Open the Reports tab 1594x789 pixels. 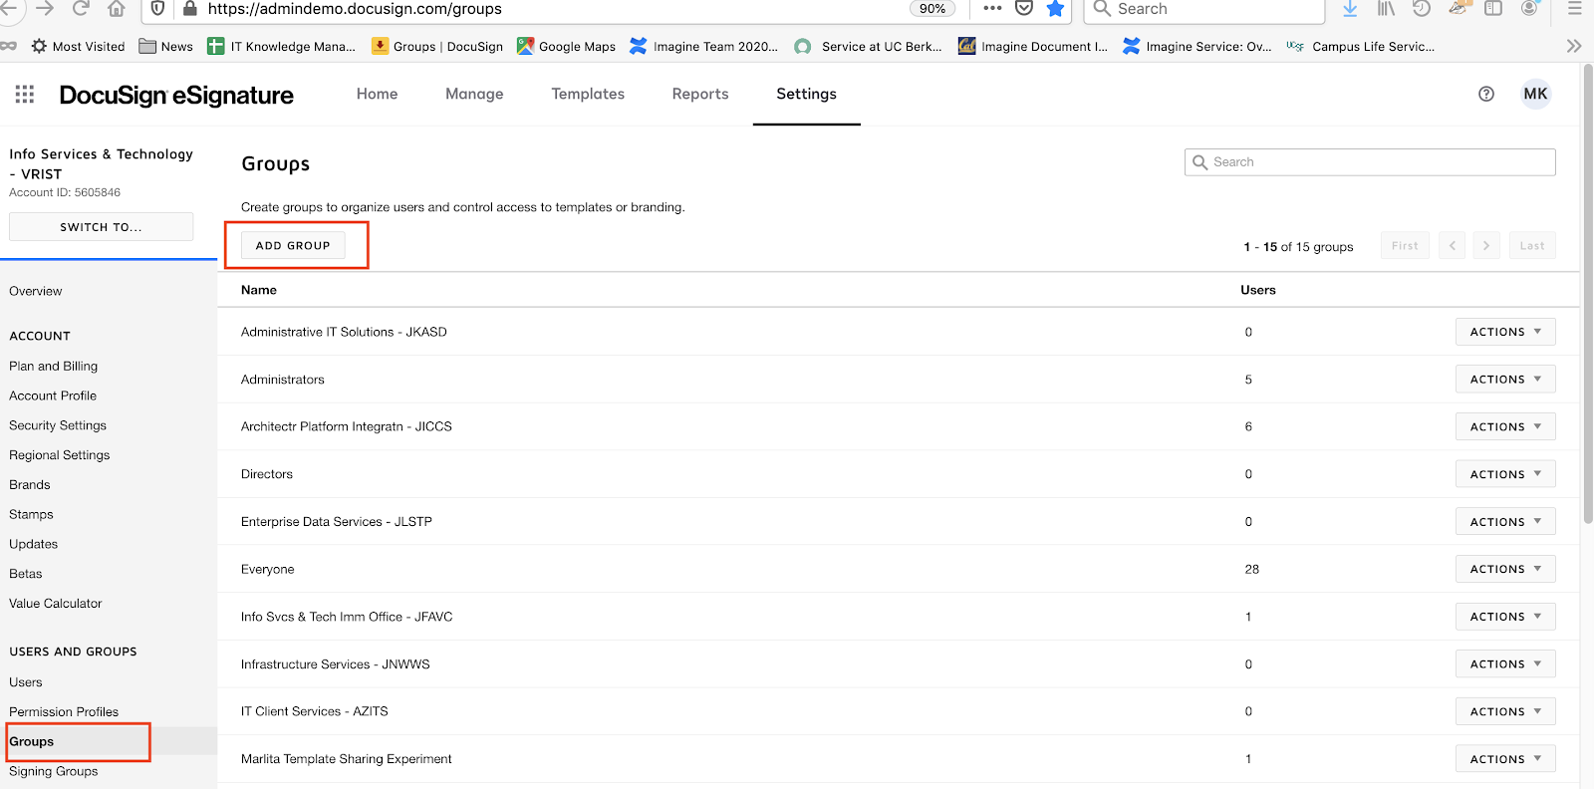[x=700, y=94]
